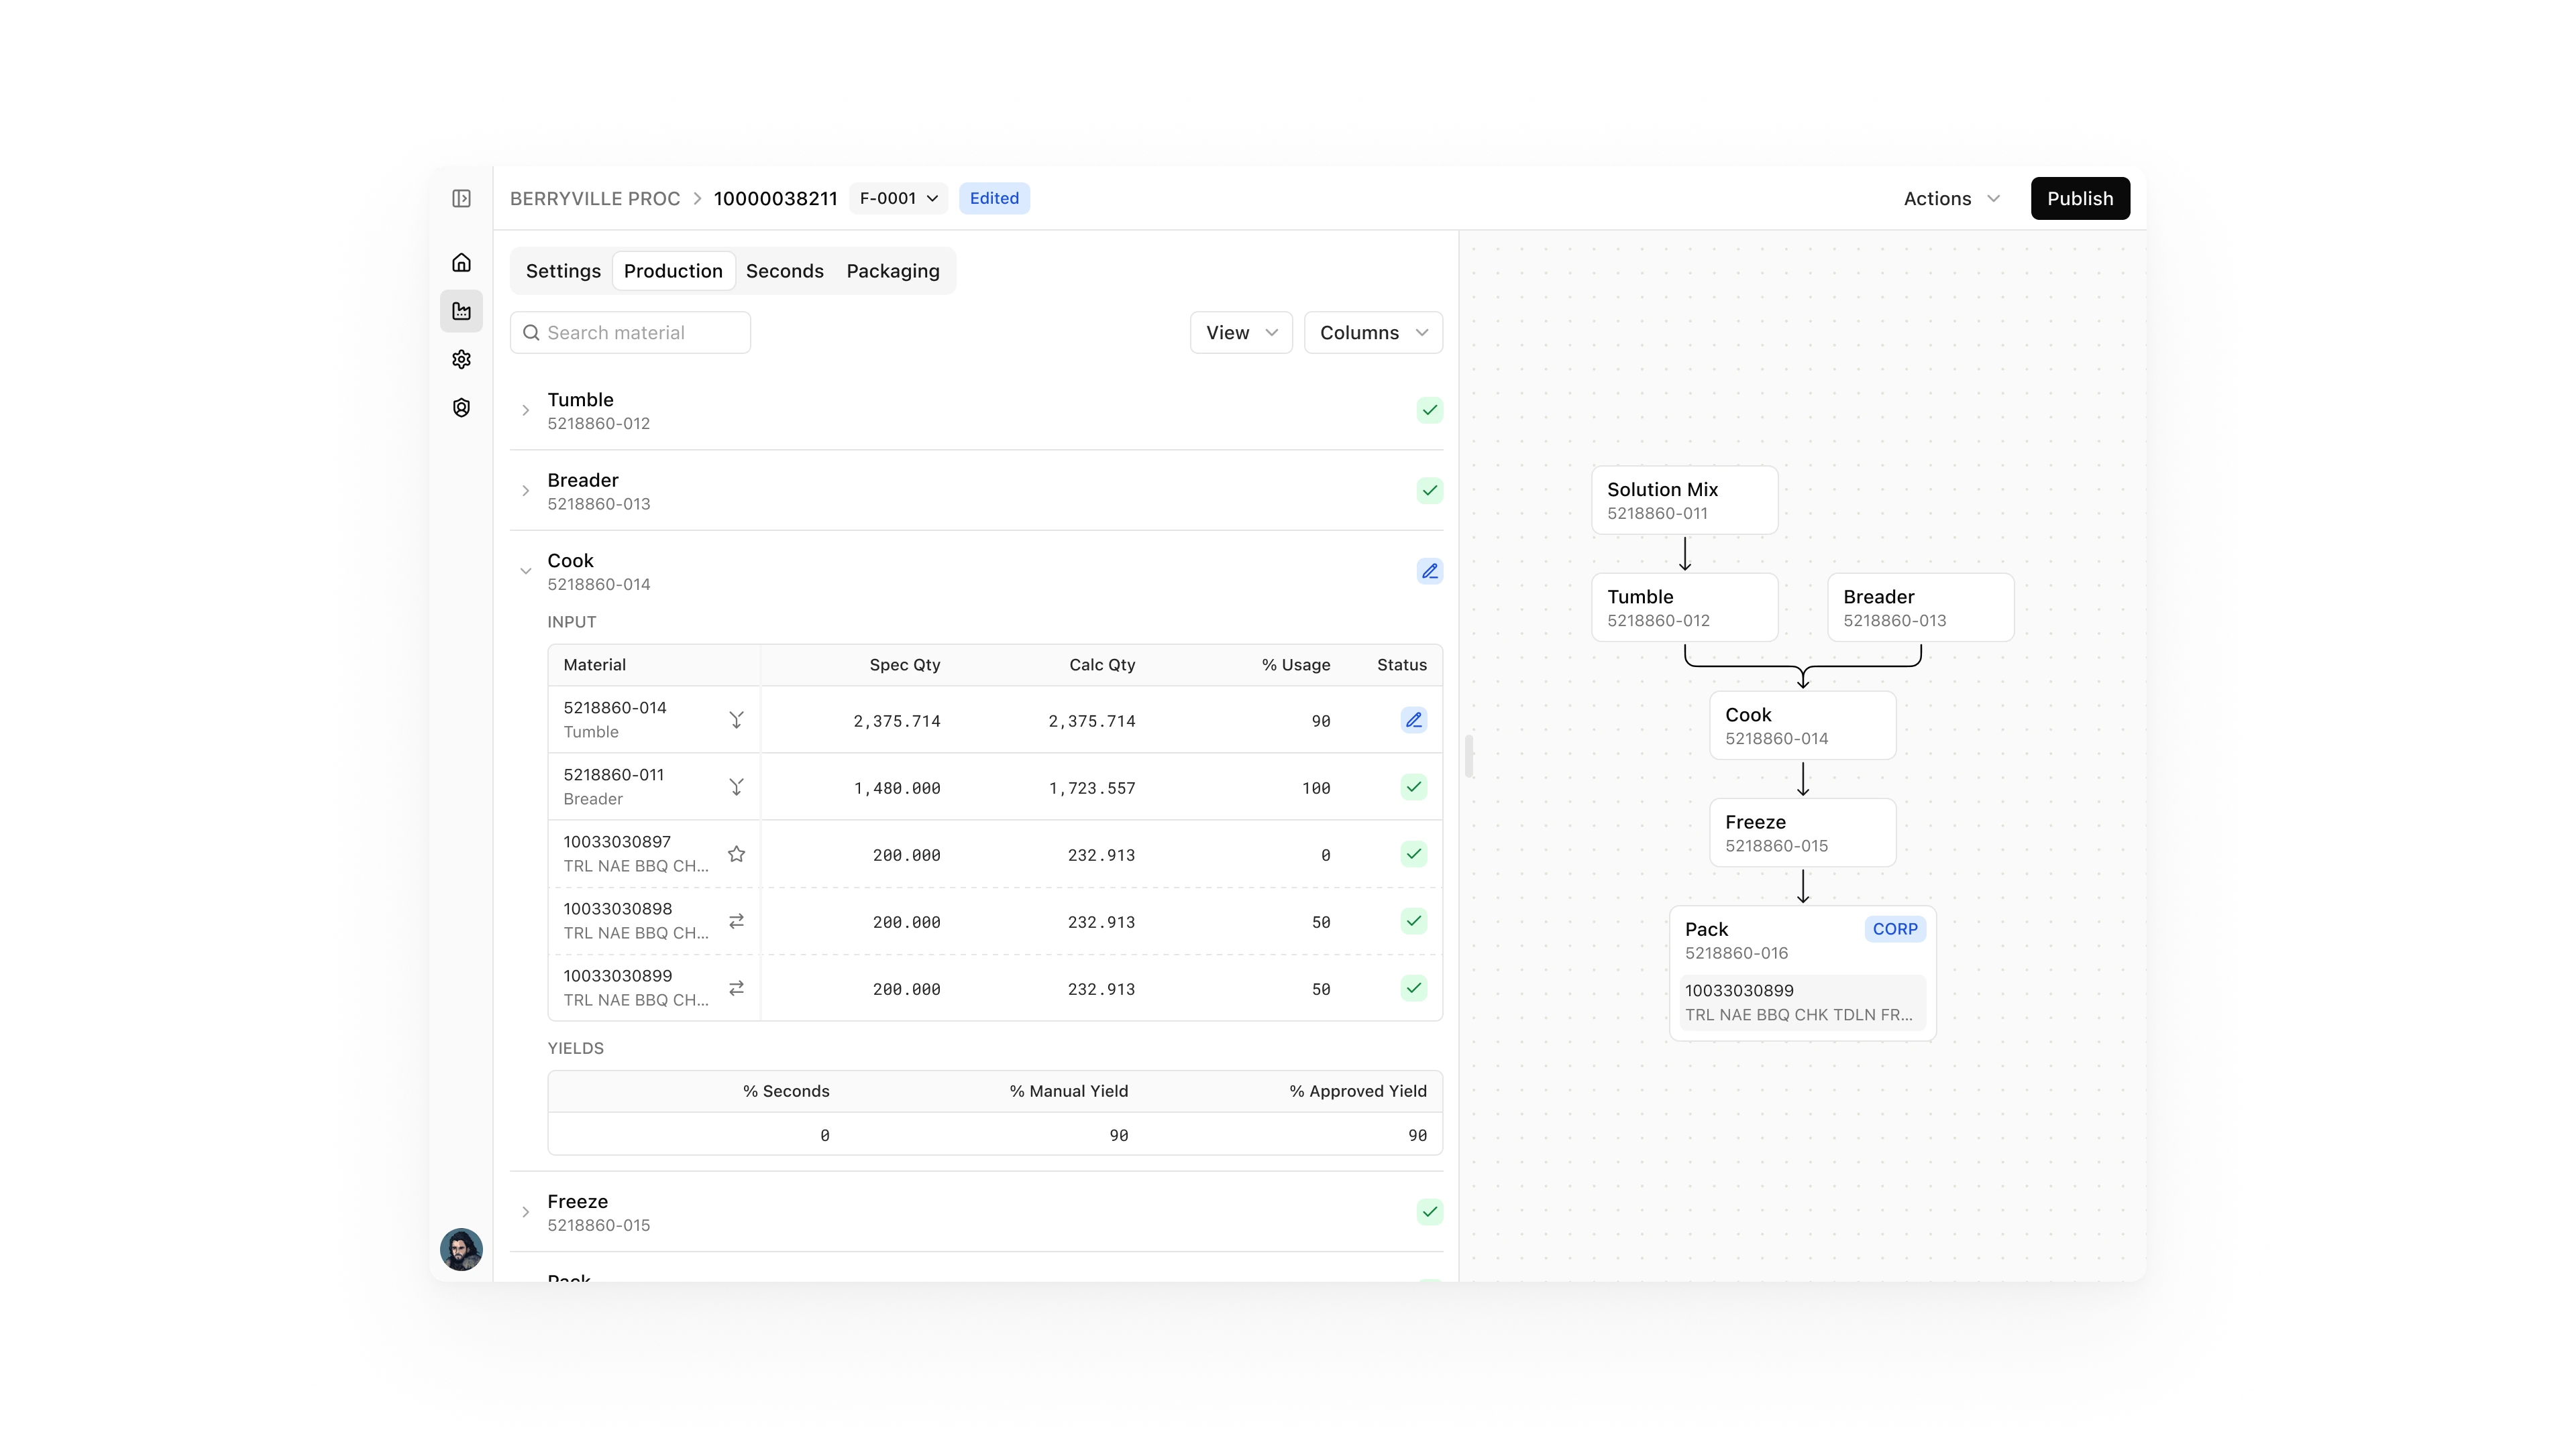Click the % Usage column header

[1295, 666]
